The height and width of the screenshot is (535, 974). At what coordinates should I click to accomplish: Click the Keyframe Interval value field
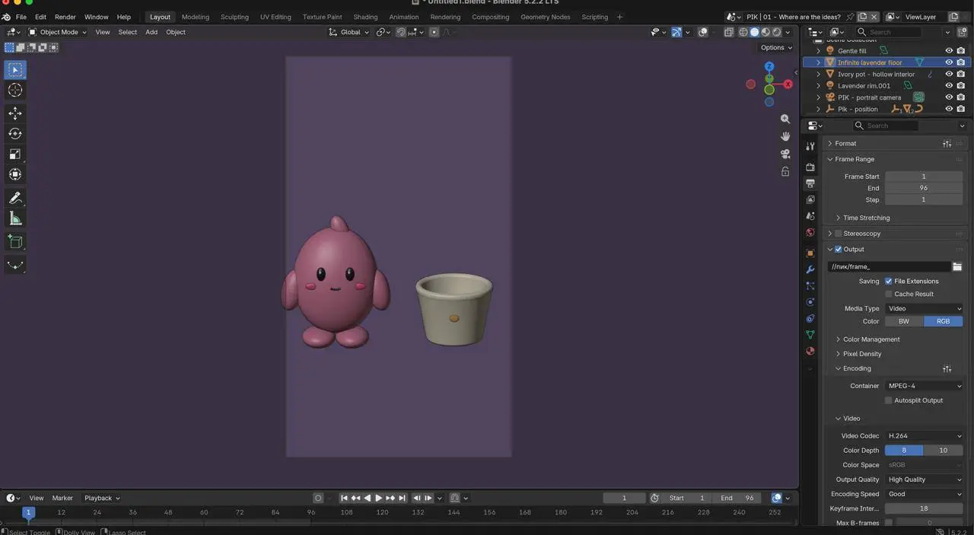(924, 509)
